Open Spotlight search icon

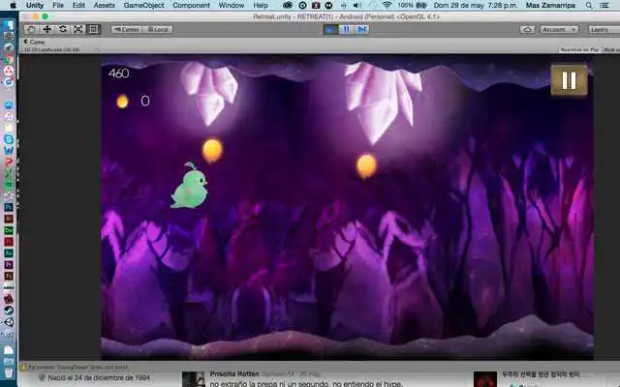coord(589,5)
